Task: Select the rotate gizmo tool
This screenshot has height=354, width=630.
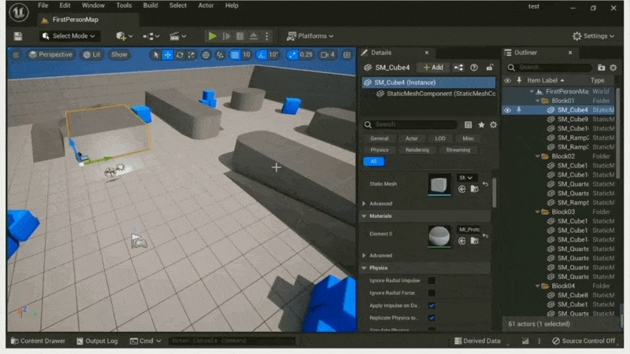Action: pos(180,55)
